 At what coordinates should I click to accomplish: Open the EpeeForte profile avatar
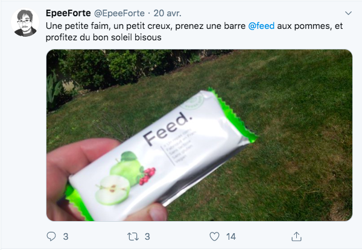(25, 22)
